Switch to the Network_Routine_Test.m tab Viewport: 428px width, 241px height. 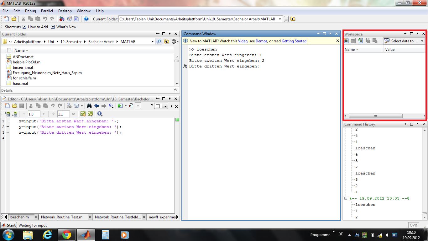pos(62,217)
